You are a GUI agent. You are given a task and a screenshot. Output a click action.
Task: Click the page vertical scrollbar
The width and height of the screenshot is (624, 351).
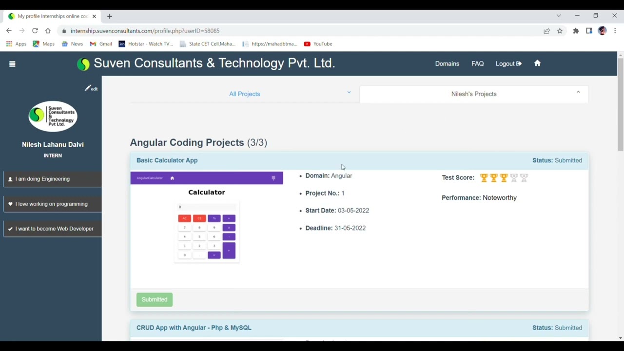pos(620,105)
